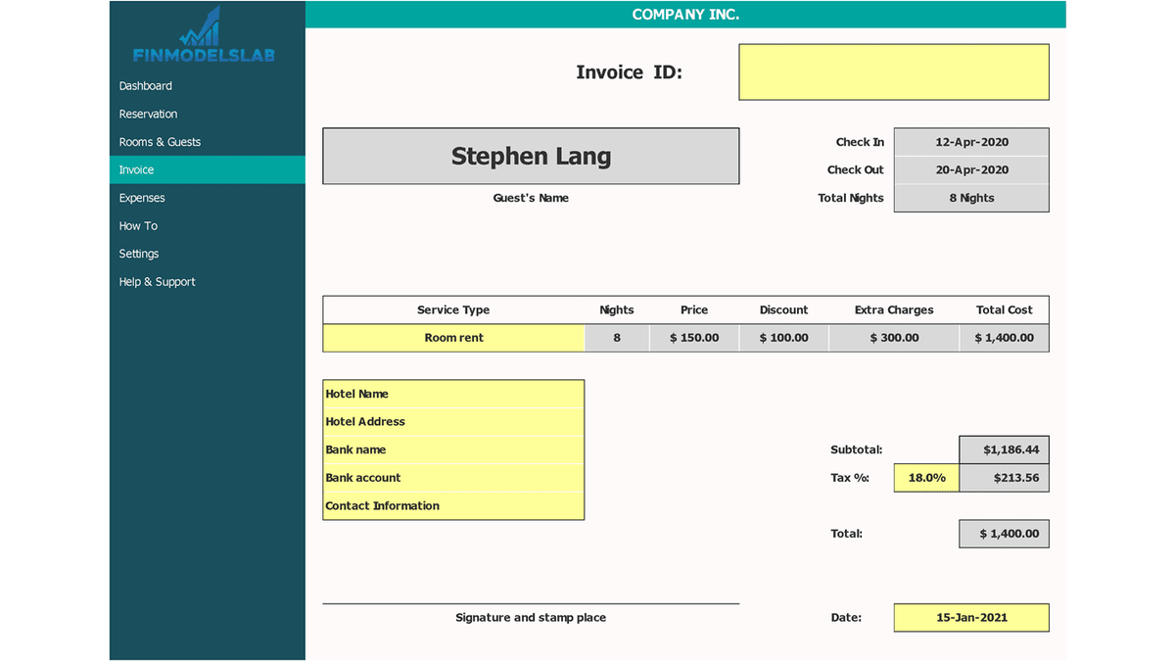1175x662 pixels.
Task: Click the Nights column header
Action: coord(617,309)
